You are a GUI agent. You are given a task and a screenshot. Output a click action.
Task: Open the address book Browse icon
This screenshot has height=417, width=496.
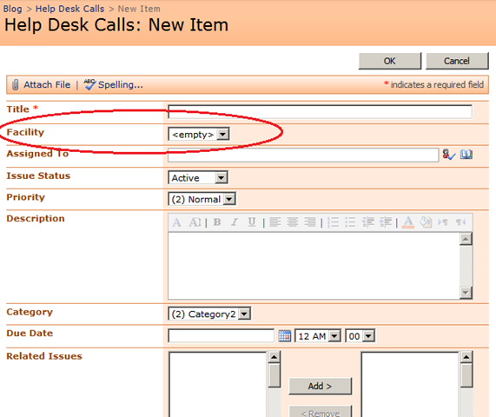pyautogui.click(x=466, y=155)
